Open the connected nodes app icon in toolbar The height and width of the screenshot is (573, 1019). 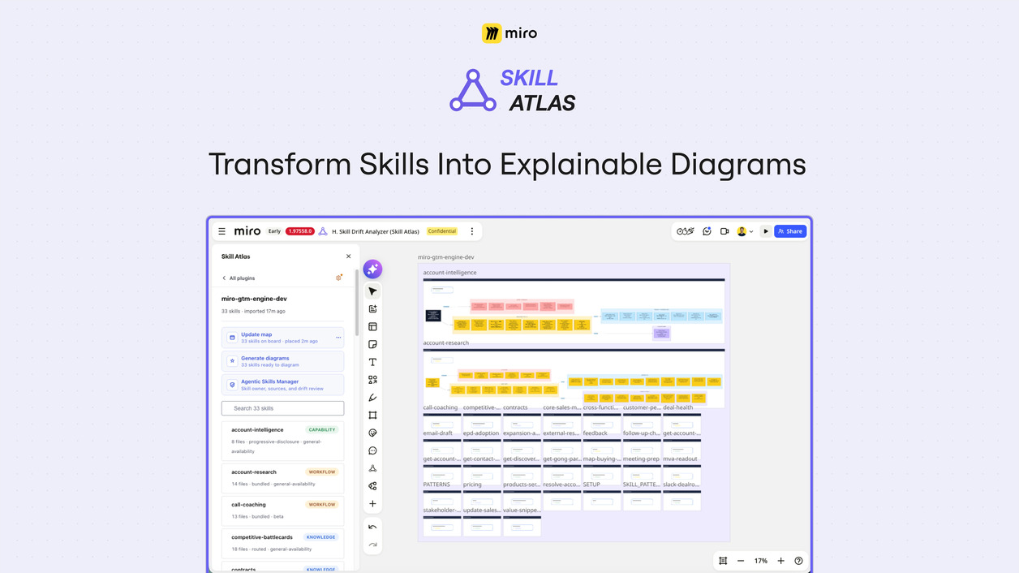click(x=372, y=486)
